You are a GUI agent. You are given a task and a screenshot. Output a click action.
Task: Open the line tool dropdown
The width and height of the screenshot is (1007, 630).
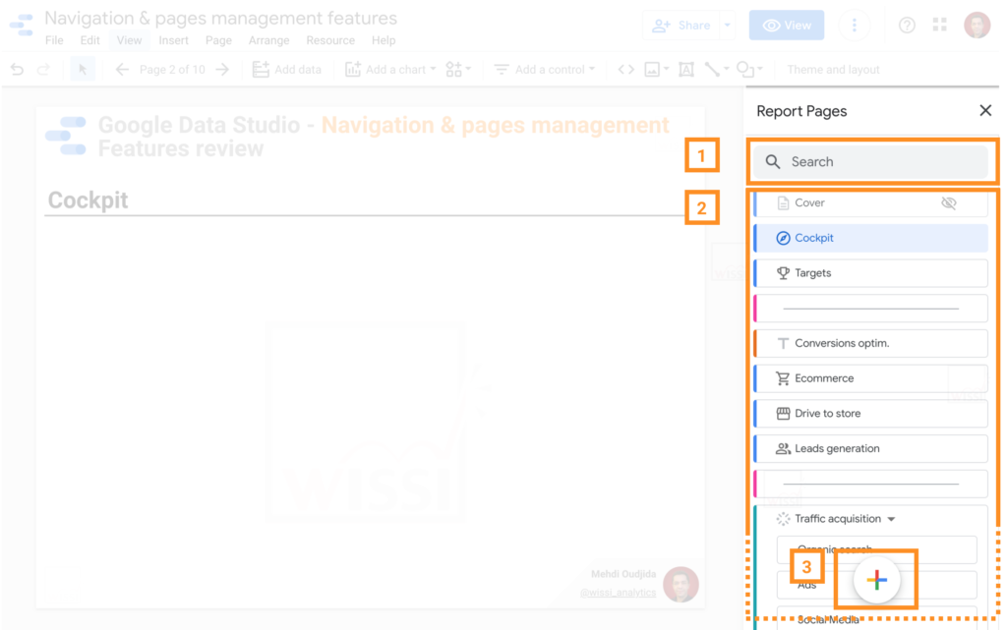pos(716,69)
